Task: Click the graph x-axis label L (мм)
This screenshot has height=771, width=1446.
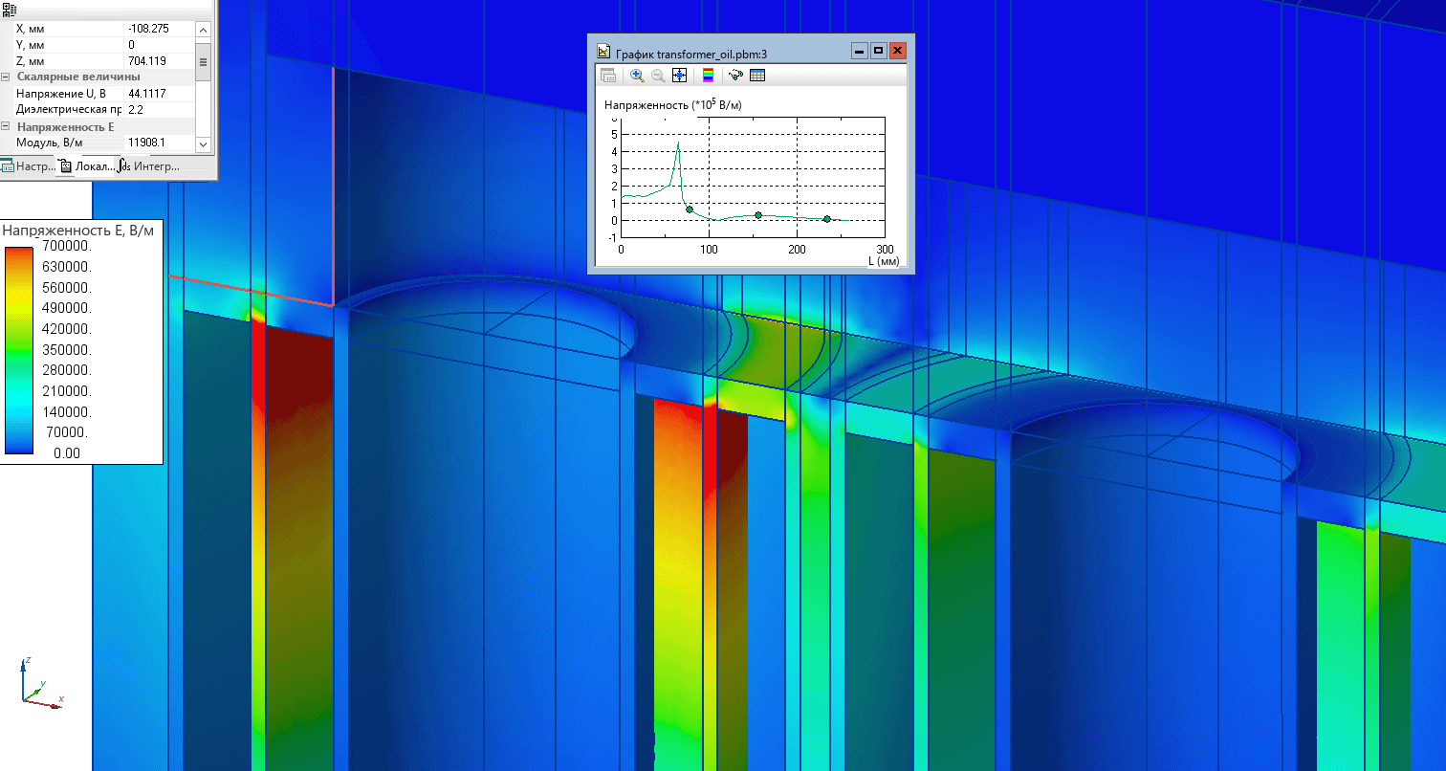Action: tap(884, 260)
